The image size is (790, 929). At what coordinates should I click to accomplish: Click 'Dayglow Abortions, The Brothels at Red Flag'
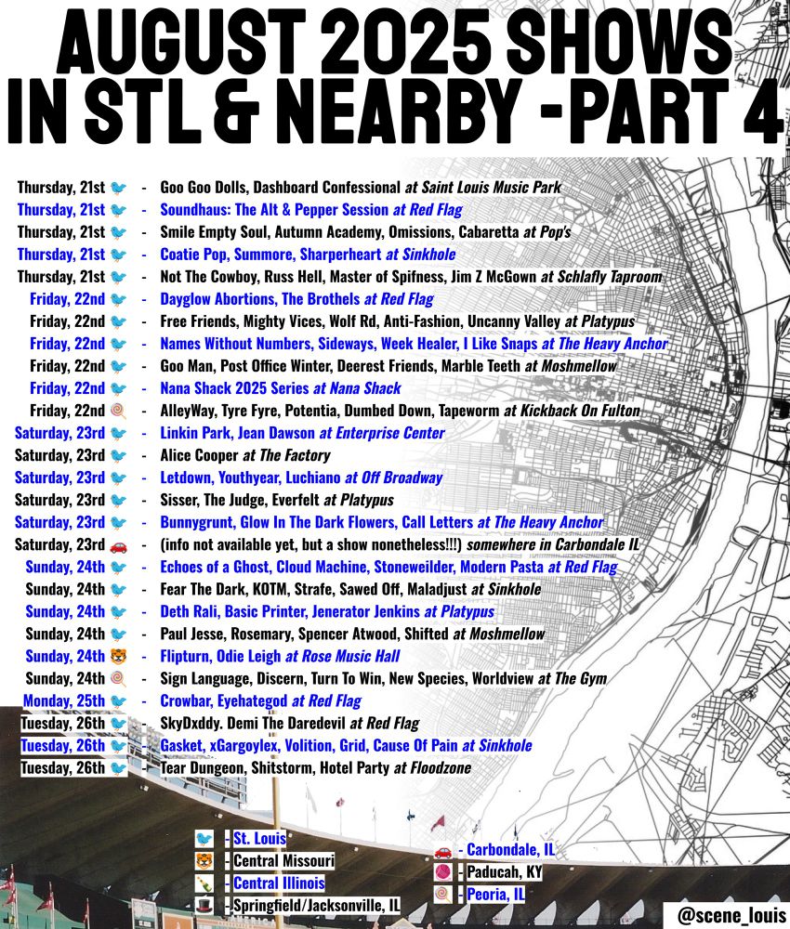tap(296, 299)
